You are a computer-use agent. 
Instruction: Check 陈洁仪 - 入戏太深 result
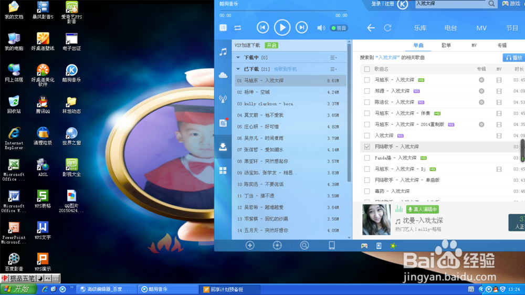coord(367,102)
